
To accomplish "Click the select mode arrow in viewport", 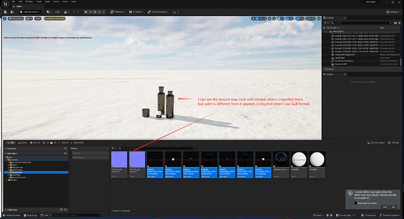I will point(254,19).
